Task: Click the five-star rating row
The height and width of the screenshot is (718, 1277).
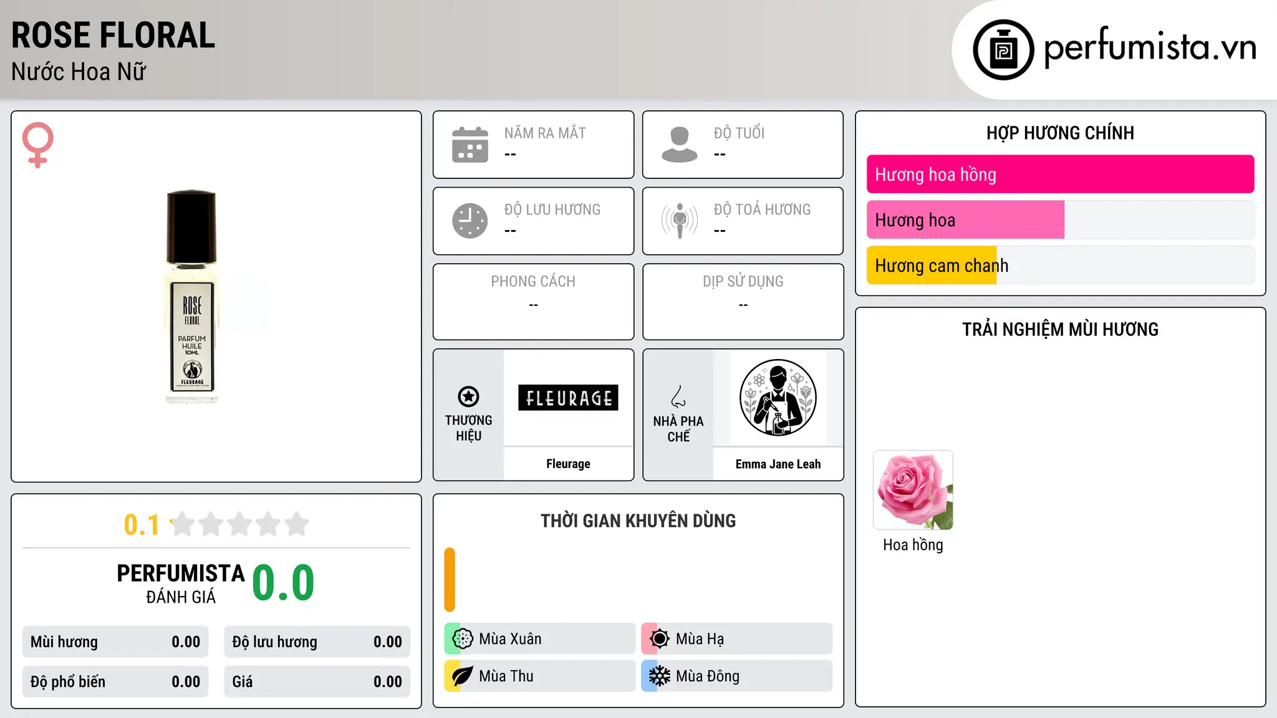Action: click(239, 524)
